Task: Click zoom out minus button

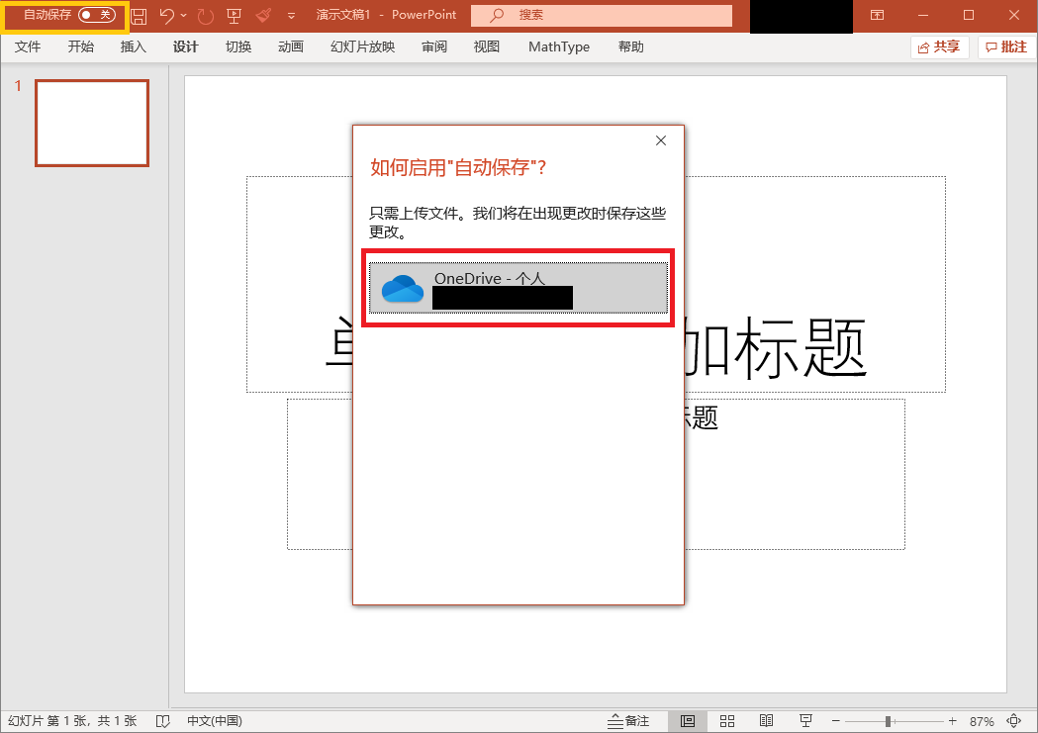Action: (x=836, y=721)
